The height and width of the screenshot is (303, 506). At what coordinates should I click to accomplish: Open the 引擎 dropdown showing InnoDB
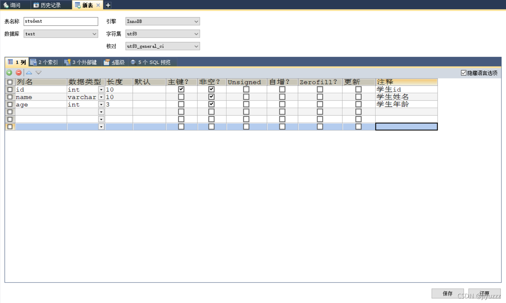pos(162,21)
